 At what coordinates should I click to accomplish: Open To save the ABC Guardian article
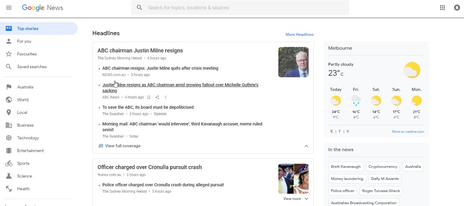(x=148, y=107)
